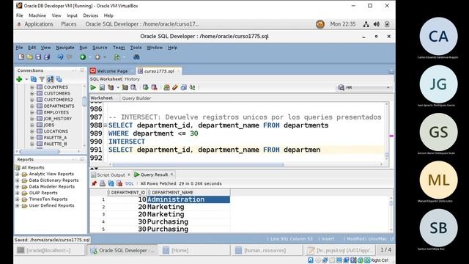Click the Print icon in Query Result toolbar
The width and height of the screenshot is (469, 264).
tap(103, 183)
